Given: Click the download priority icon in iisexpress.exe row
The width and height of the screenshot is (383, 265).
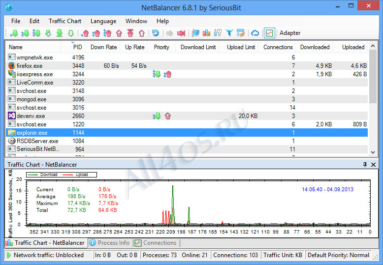Looking at the screenshot, I should [157, 74].
